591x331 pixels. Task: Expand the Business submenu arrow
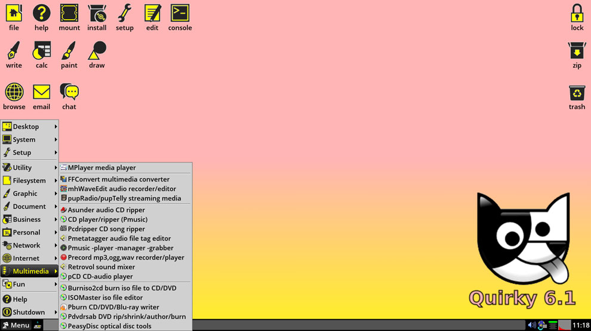tap(56, 220)
